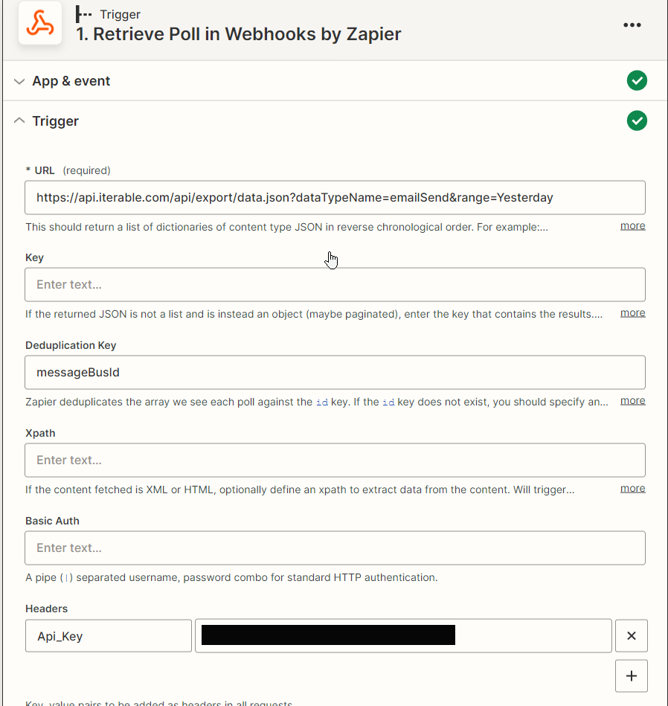668x706 pixels.
Task: Click the Basic Auth description text
Action: [231, 577]
